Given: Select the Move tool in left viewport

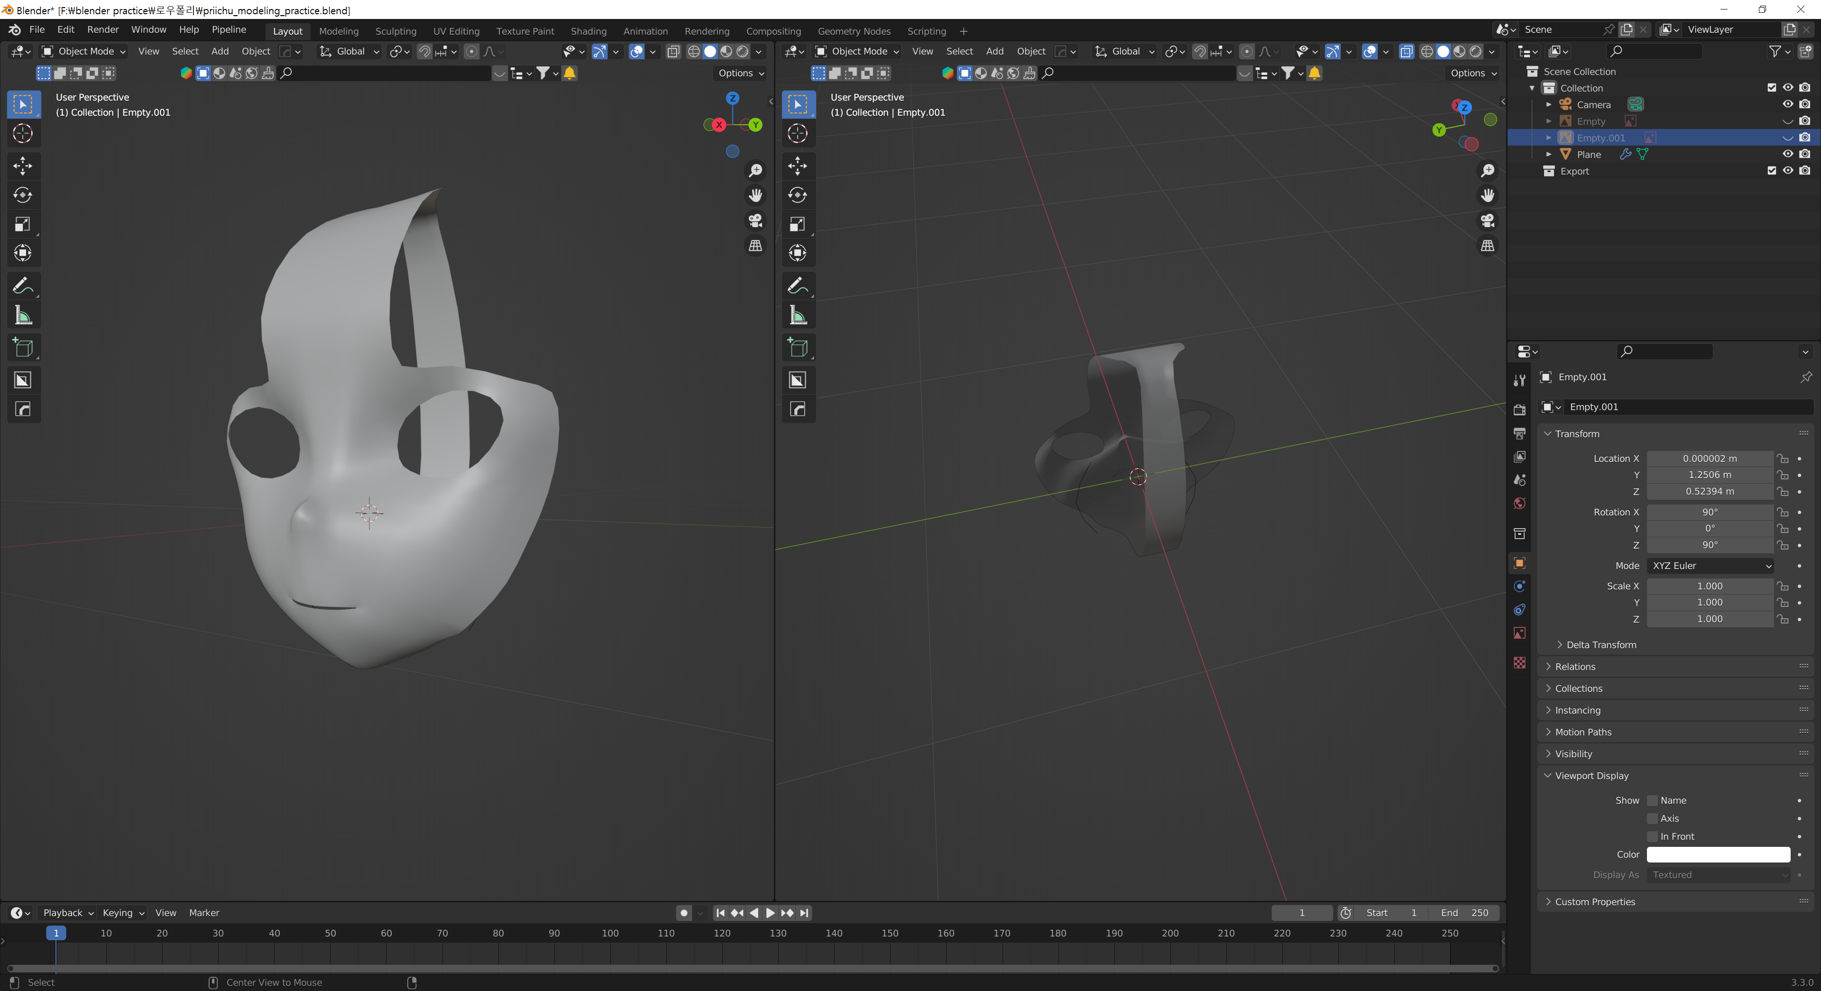Looking at the screenshot, I should click(23, 165).
